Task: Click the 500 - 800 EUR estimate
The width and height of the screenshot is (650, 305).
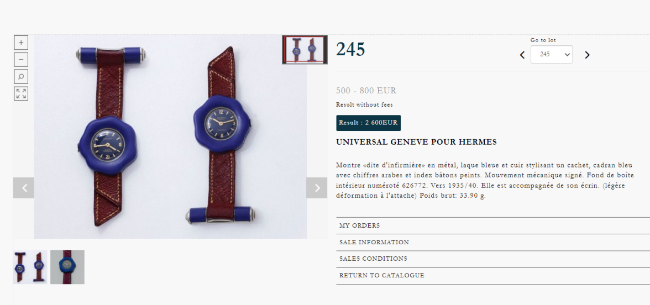Action: click(366, 91)
